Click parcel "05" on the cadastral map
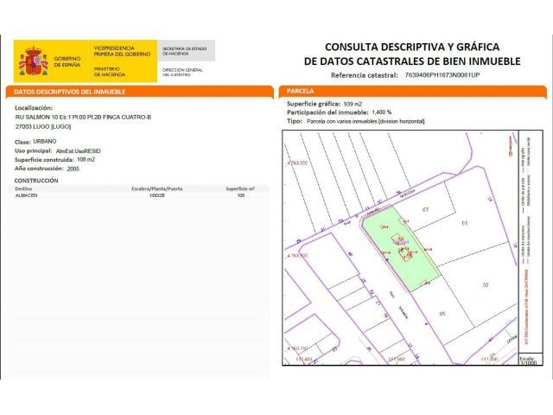Viewport: 553px width, 415px height. click(x=442, y=313)
